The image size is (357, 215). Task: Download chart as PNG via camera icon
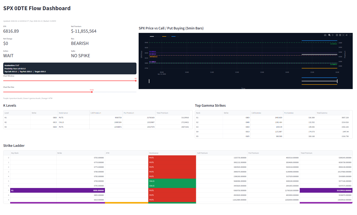coord(325,35)
